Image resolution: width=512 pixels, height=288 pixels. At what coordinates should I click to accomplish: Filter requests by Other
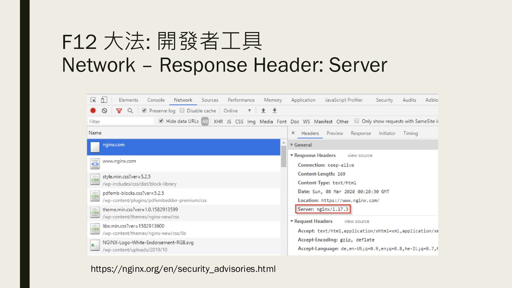coord(342,122)
